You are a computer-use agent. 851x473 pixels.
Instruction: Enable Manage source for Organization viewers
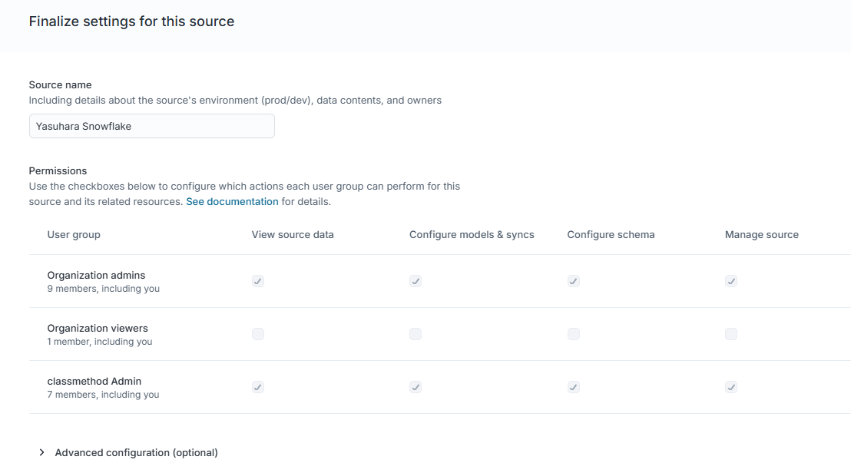[x=731, y=334]
